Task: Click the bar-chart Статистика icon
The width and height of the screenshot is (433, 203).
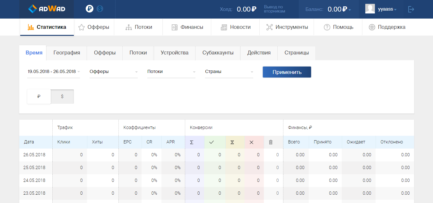Action: point(31,27)
